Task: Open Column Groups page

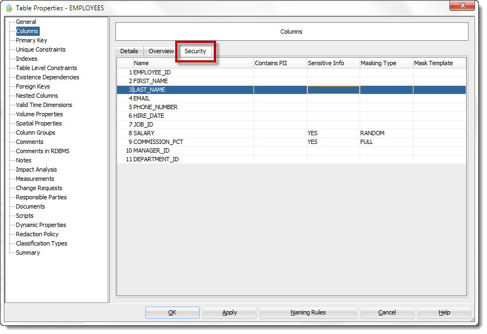Action: click(x=35, y=133)
